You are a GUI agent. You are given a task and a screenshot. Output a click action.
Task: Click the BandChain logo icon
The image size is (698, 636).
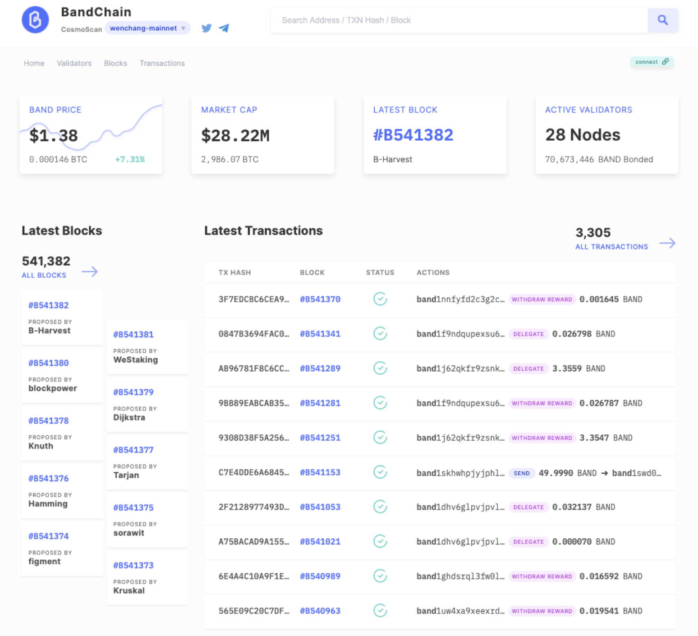35,20
